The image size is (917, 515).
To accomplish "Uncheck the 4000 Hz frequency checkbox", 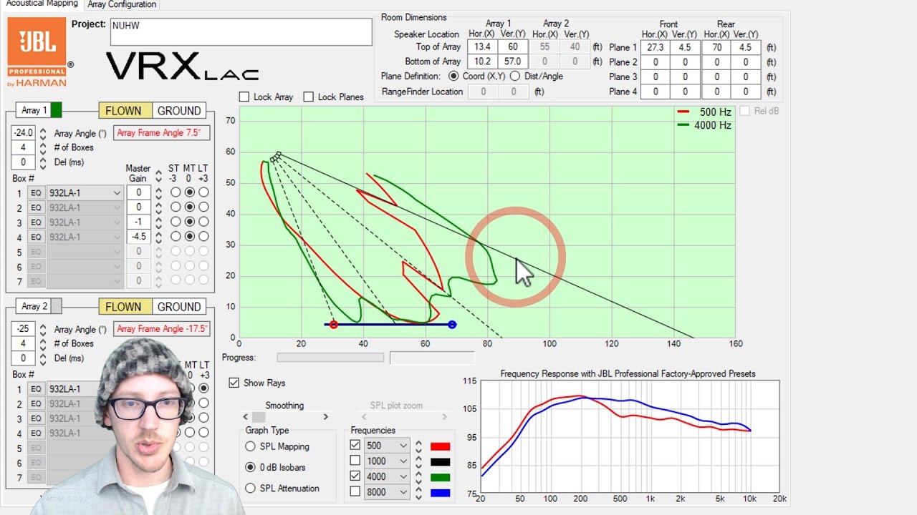I will click(355, 476).
